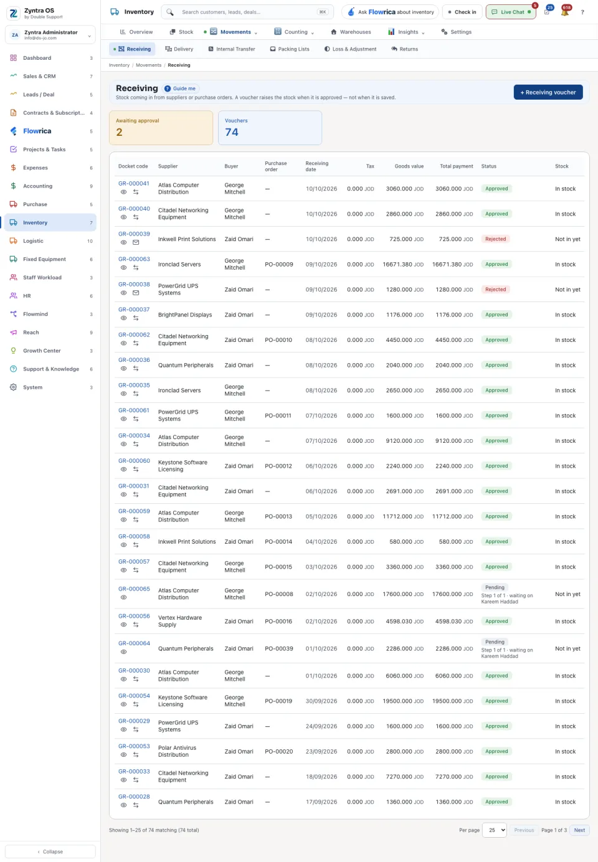
Task: Go to the Next page
Action: click(579, 830)
